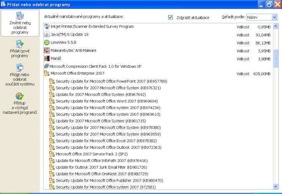Select Update for OneNote 2007 (KB980729)
This screenshot has height=194, width=282.
pos(102,174)
